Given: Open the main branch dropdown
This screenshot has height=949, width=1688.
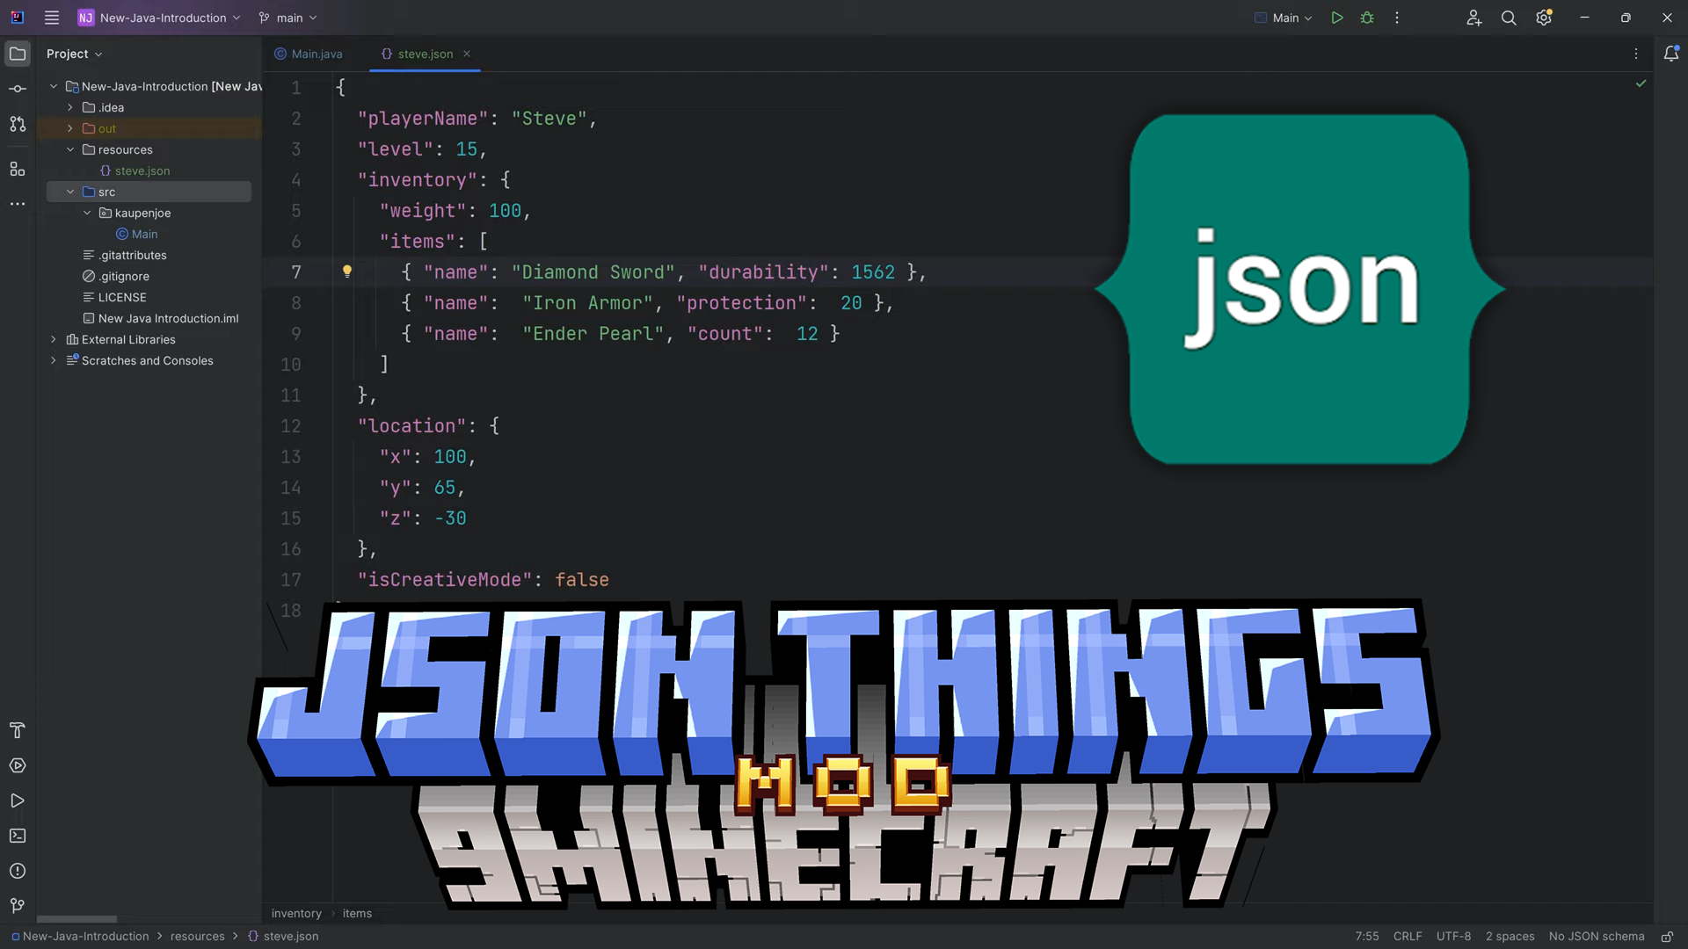Looking at the screenshot, I should pyautogui.click(x=287, y=18).
